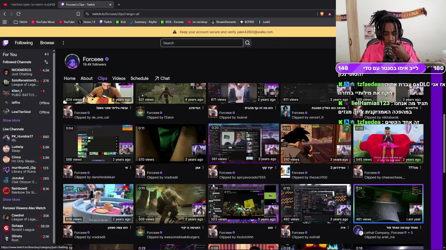Open options menu for xultra8 clip
The width and height of the screenshot is (446, 250).
(348, 228)
